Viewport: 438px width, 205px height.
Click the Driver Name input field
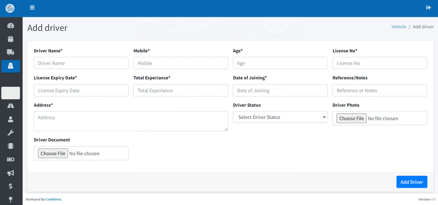(81, 63)
